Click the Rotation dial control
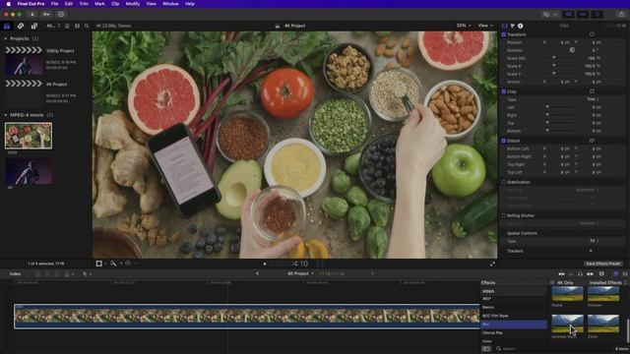Screen dimensions: 630x354 point(572,50)
